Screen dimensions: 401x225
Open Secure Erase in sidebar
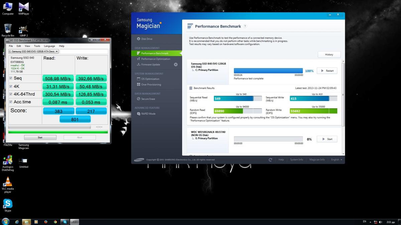pyautogui.click(x=146, y=99)
